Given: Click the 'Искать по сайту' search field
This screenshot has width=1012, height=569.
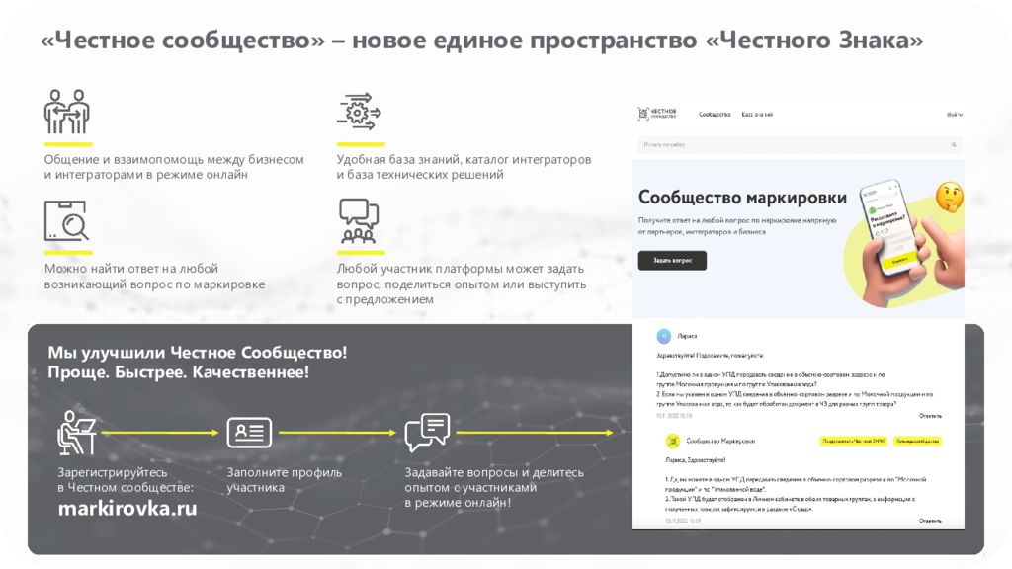Looking at the screenshot, I should [x=799, y=144].
